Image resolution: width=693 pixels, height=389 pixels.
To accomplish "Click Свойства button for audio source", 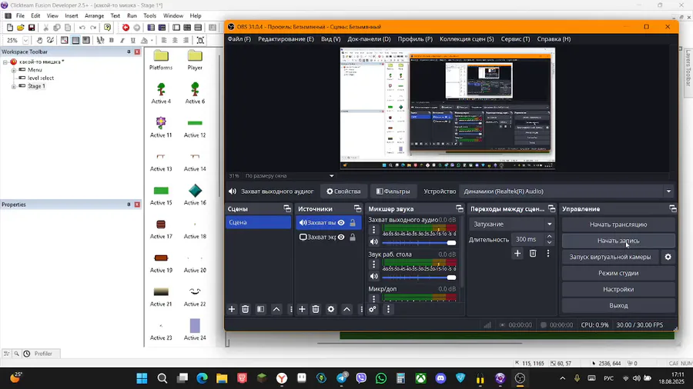I will 343,191.
